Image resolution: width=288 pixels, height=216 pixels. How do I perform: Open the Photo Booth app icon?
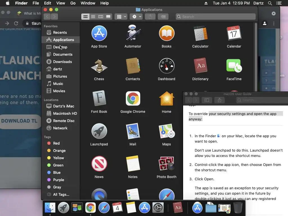166,164
